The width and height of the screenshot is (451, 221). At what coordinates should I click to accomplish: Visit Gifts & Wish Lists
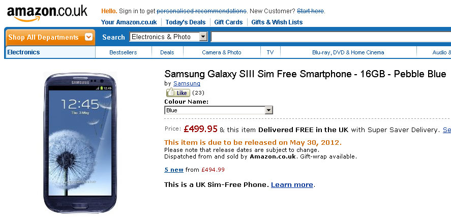point(277,22)
